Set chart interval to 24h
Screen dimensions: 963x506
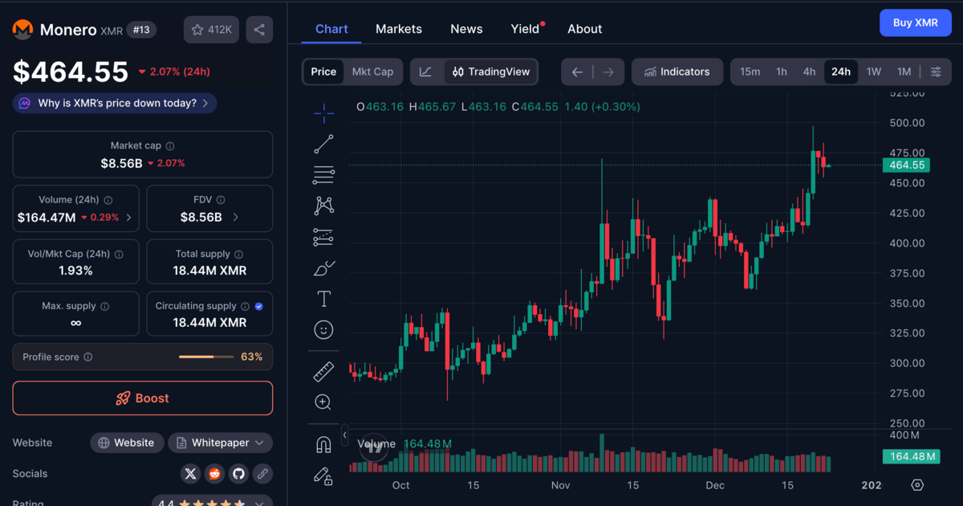coord(840,71)
